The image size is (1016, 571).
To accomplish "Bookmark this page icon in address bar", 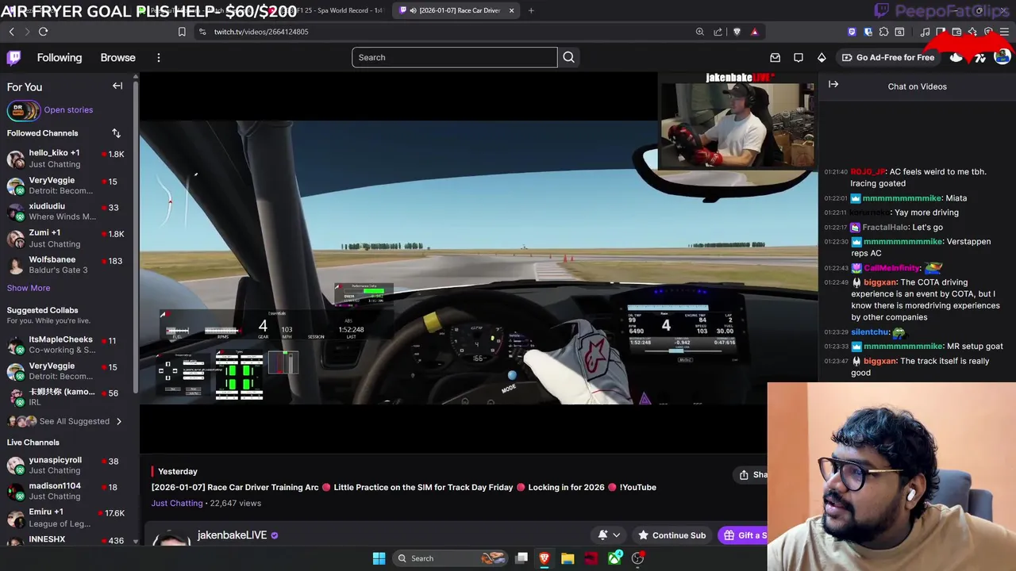I will [x=182, y=32].
